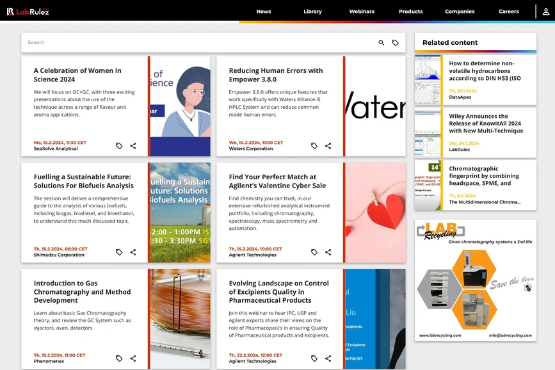
Task: Click date Mo, 12.2.2024, 11:30 CET
Action: pos(60,143)
